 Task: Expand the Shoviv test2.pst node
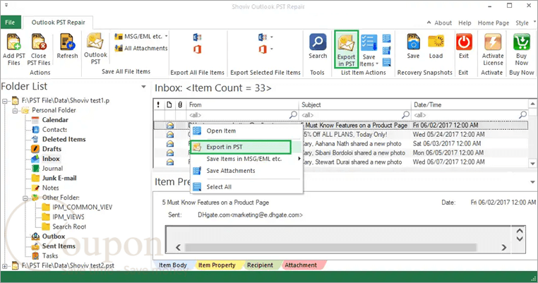pyautogui.click(x=5, y=266)
